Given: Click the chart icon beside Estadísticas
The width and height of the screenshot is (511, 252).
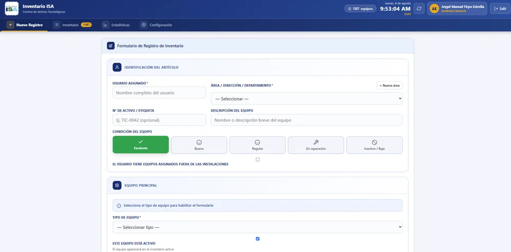Looking at the screenshot, I should (x=105, y=24).
